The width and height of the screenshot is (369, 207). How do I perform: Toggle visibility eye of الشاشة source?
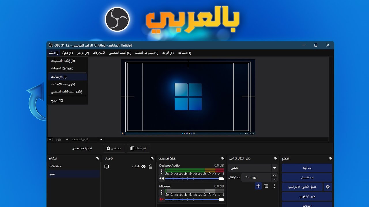pos(143,167)
